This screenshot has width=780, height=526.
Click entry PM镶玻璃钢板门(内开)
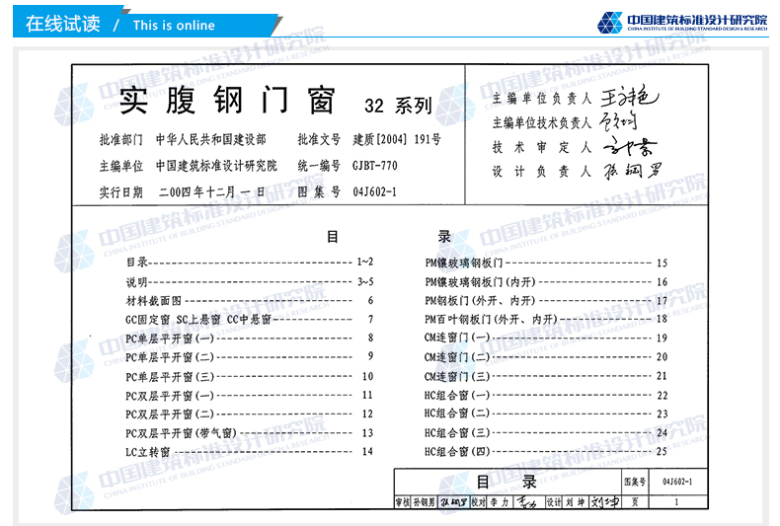pyautogui.click(x=546, y=282)
